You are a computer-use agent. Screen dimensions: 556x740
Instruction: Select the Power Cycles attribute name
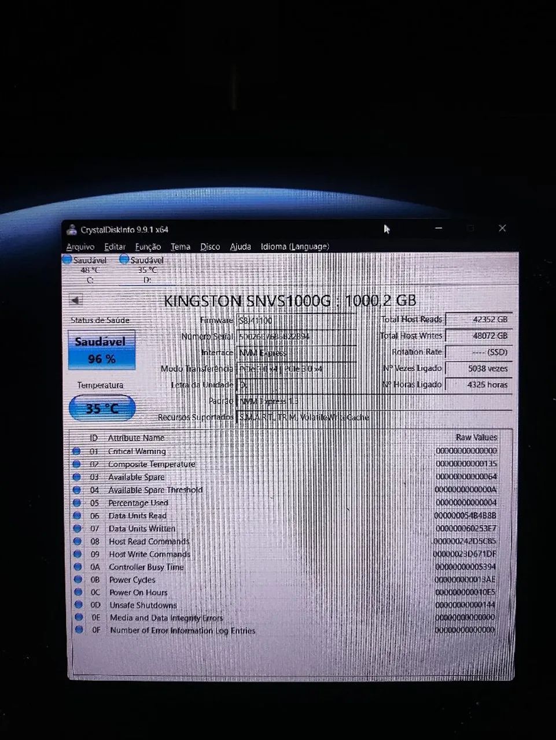(132, 580)
